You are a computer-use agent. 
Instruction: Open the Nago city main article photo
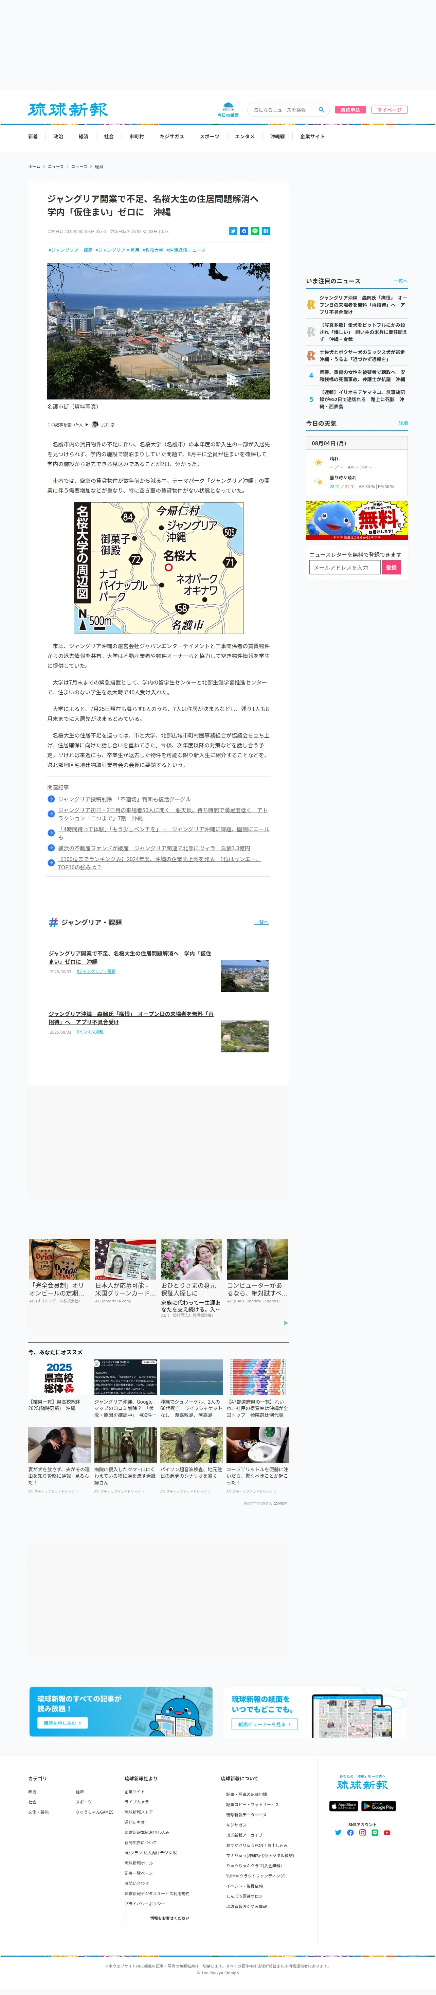coord(159,331)
